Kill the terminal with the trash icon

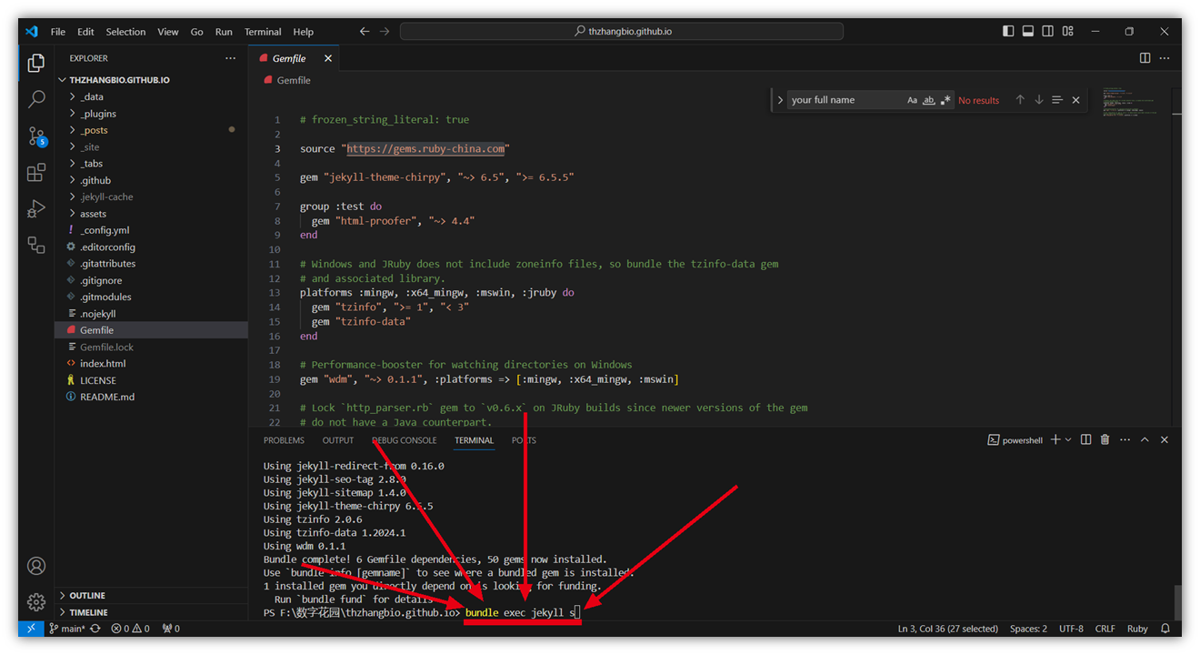(x=1105, y=440)
